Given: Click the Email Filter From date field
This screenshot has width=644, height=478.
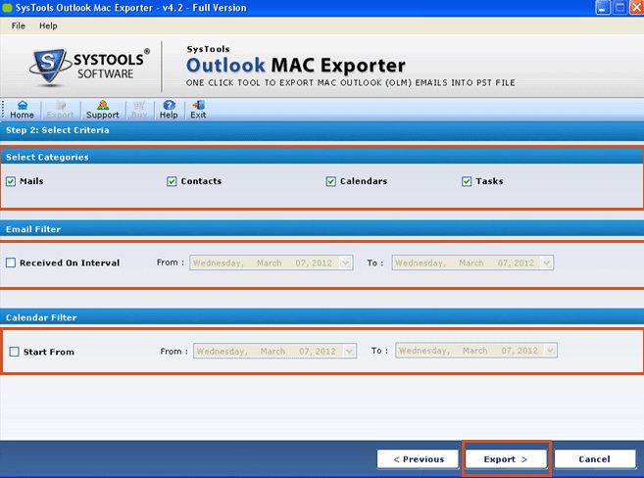Looking at the screenshot, I should point(272,263).
